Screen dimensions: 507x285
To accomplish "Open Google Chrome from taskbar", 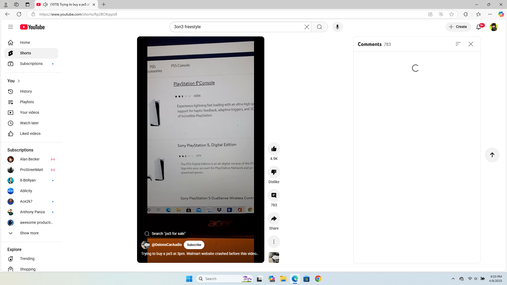I will (x=318, y=279).
